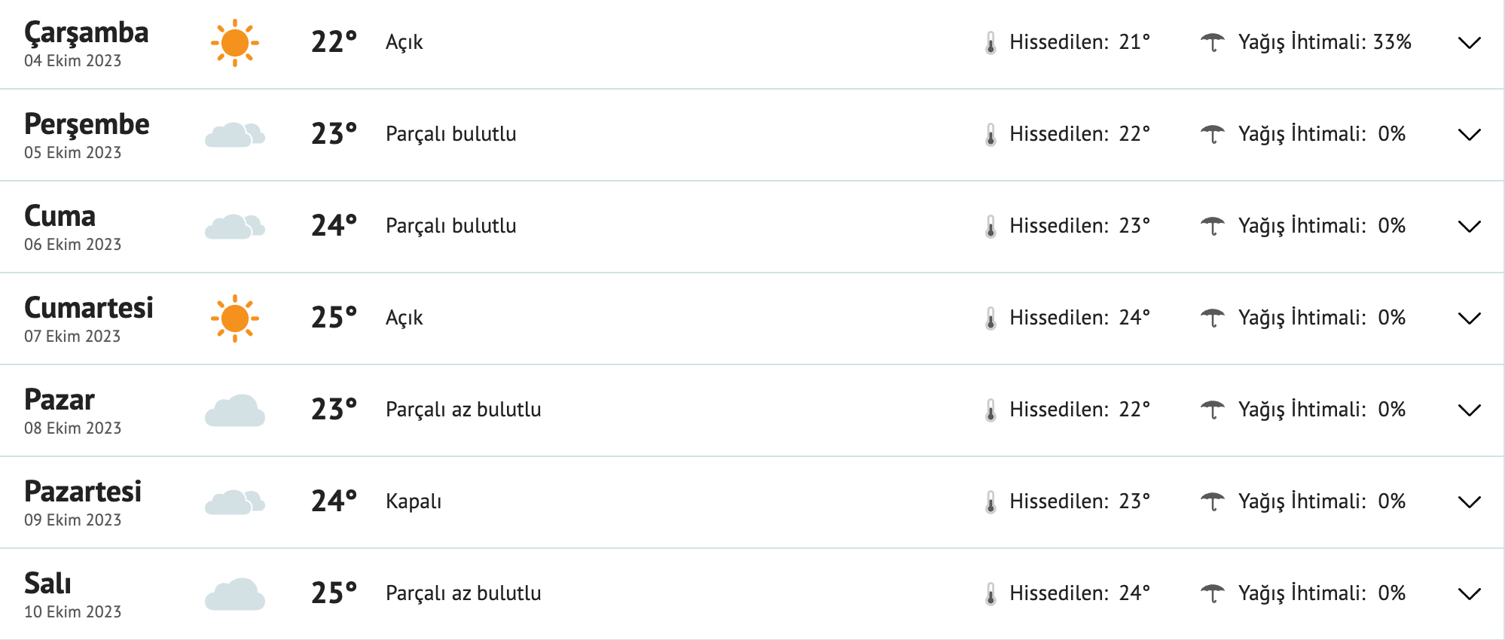Click the cloud icon for Salı

point(235,594)
